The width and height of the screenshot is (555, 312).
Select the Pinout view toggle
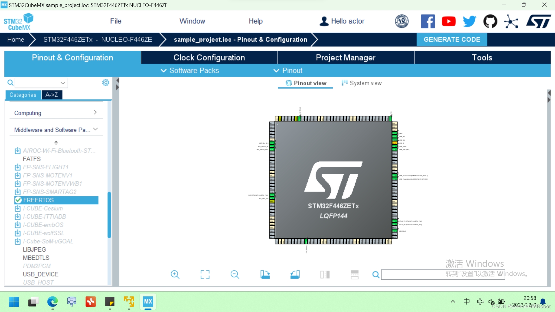(305, 83)
